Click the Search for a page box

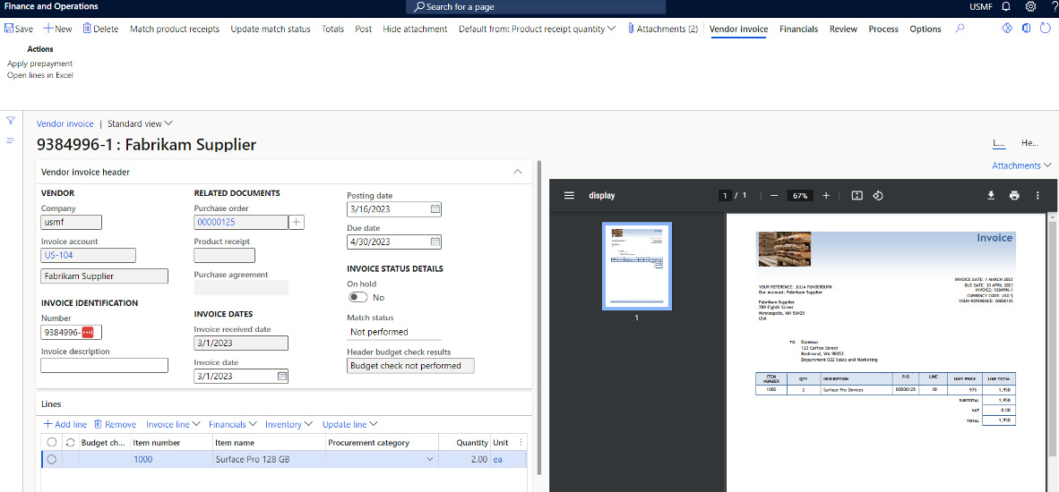pos(536,7)
